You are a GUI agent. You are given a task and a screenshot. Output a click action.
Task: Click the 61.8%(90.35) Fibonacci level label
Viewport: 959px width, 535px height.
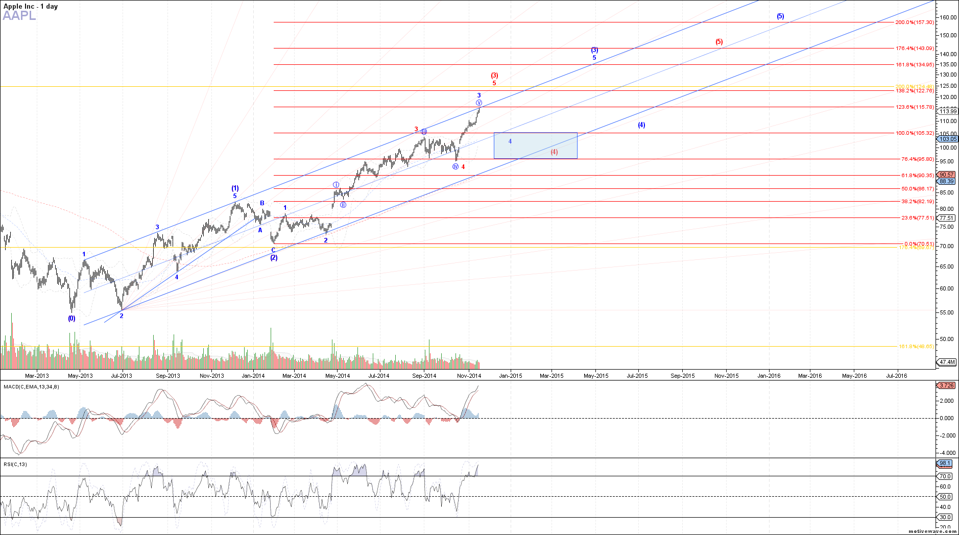pyautogui.click(x=917, y=176)
